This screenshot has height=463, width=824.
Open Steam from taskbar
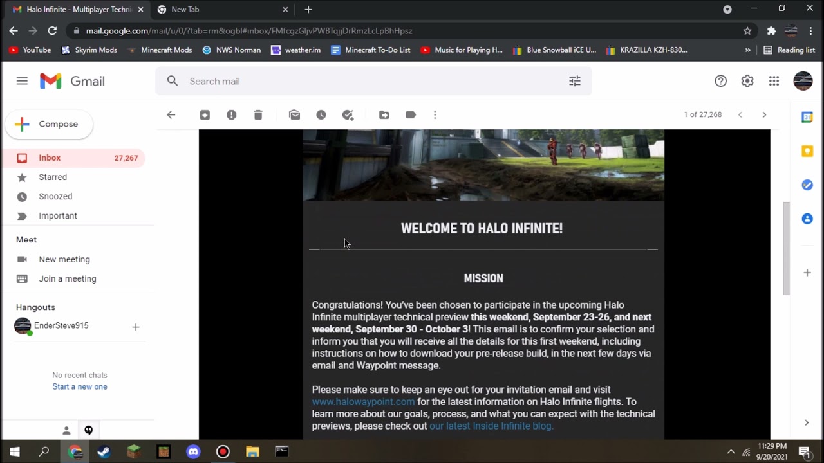click(104, 452)
